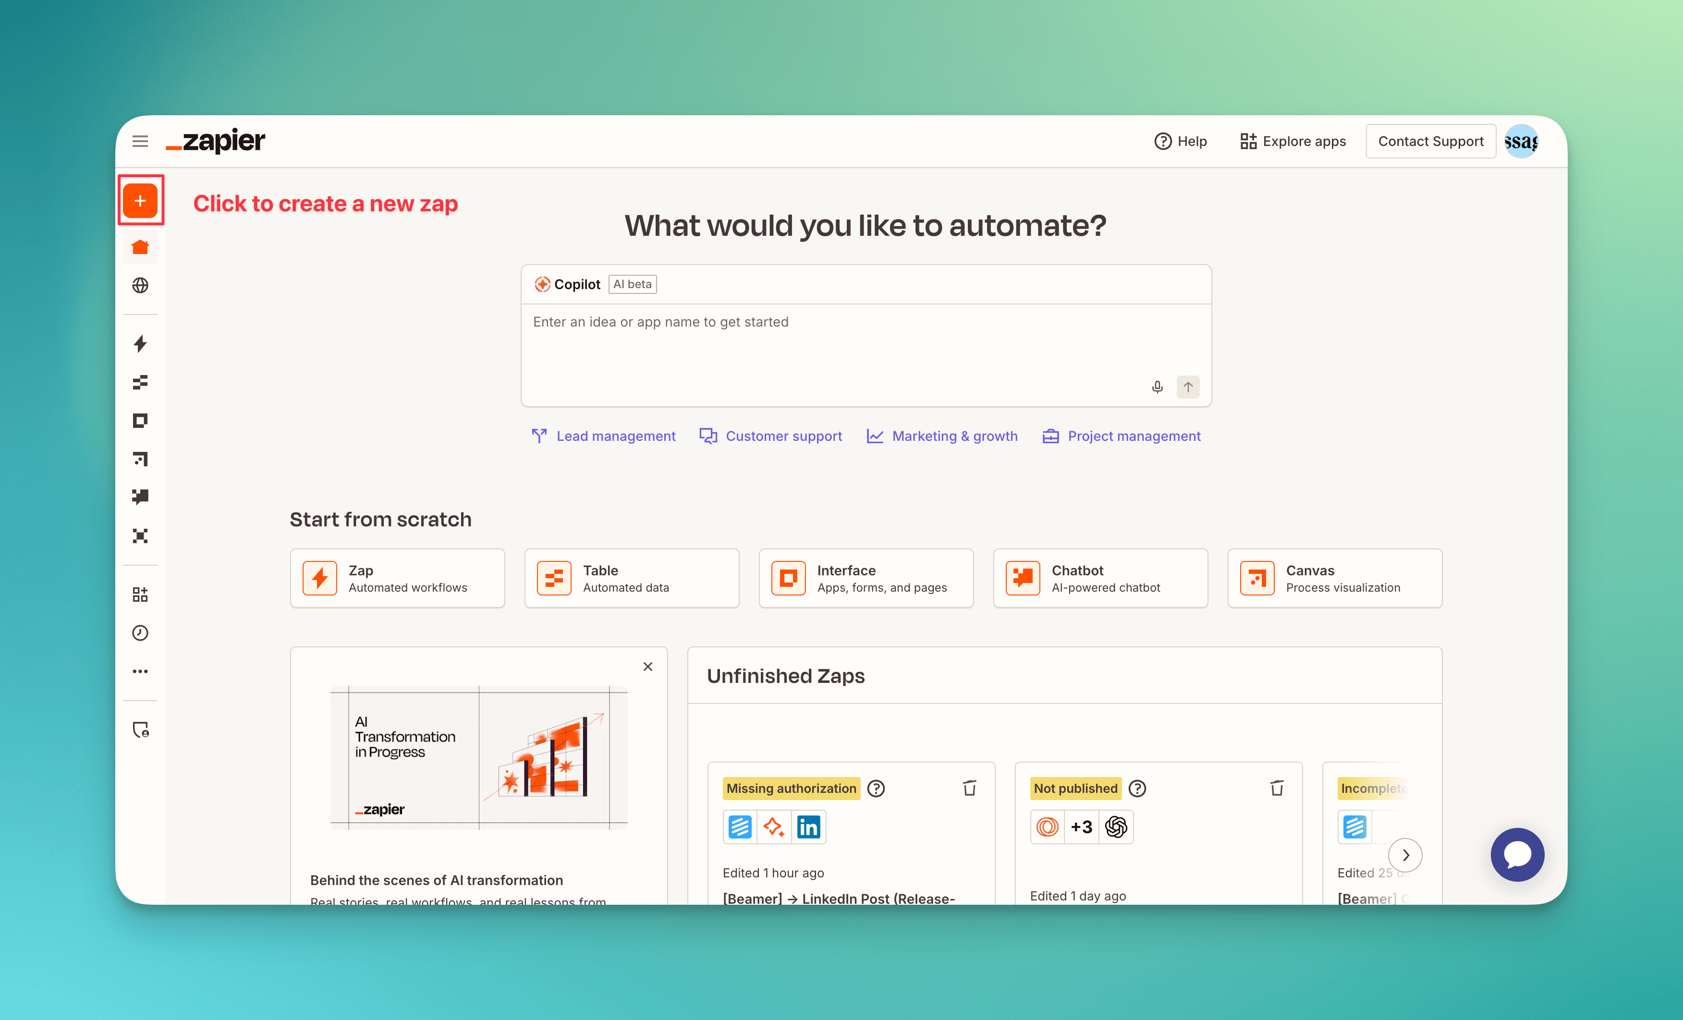Select the Customer support suggestion

pyautogui.click(x=771, y=436)
